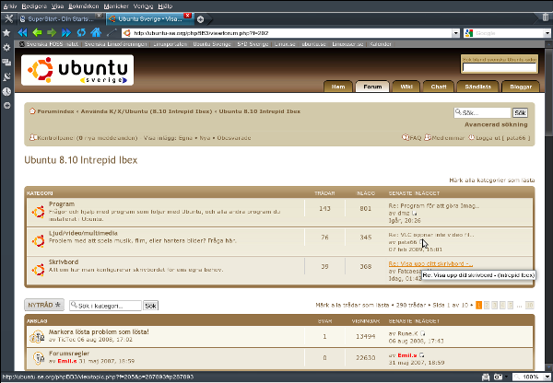Open the Hjälp menu
The height and width of the screenshot is (383, 553).
click(165, 6)
